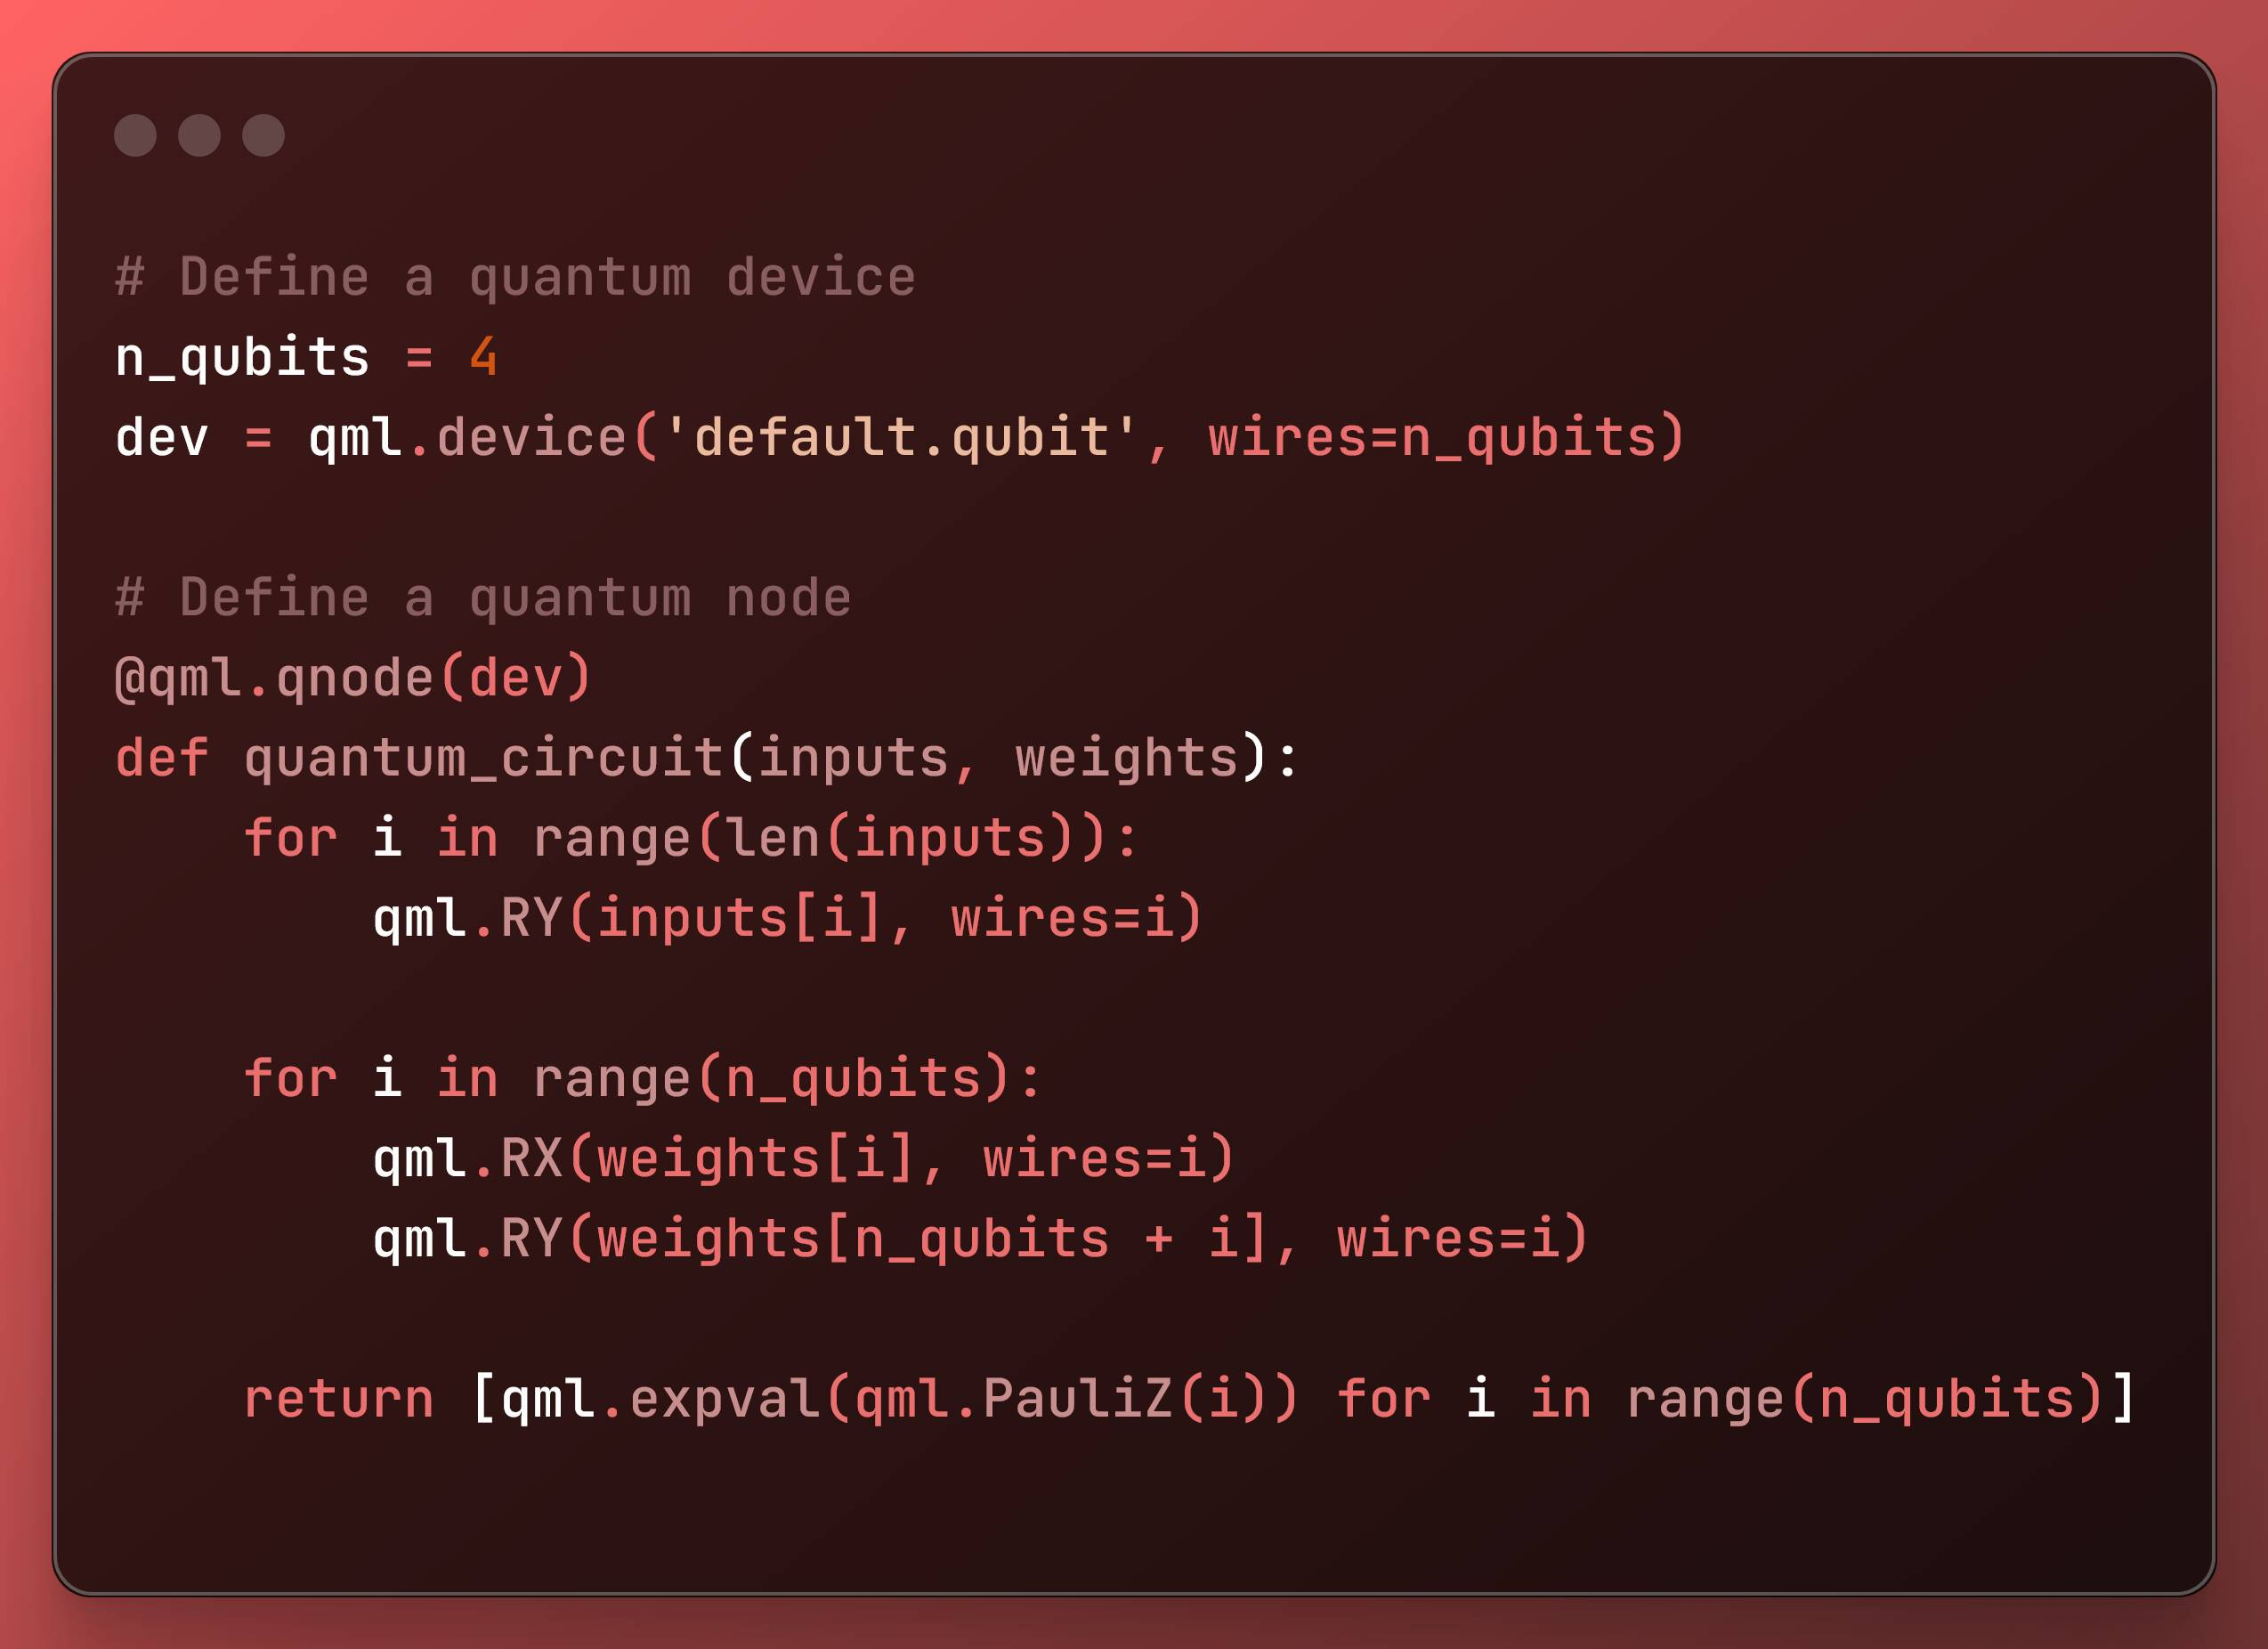Click the first window dot

(x=135, y=135)
